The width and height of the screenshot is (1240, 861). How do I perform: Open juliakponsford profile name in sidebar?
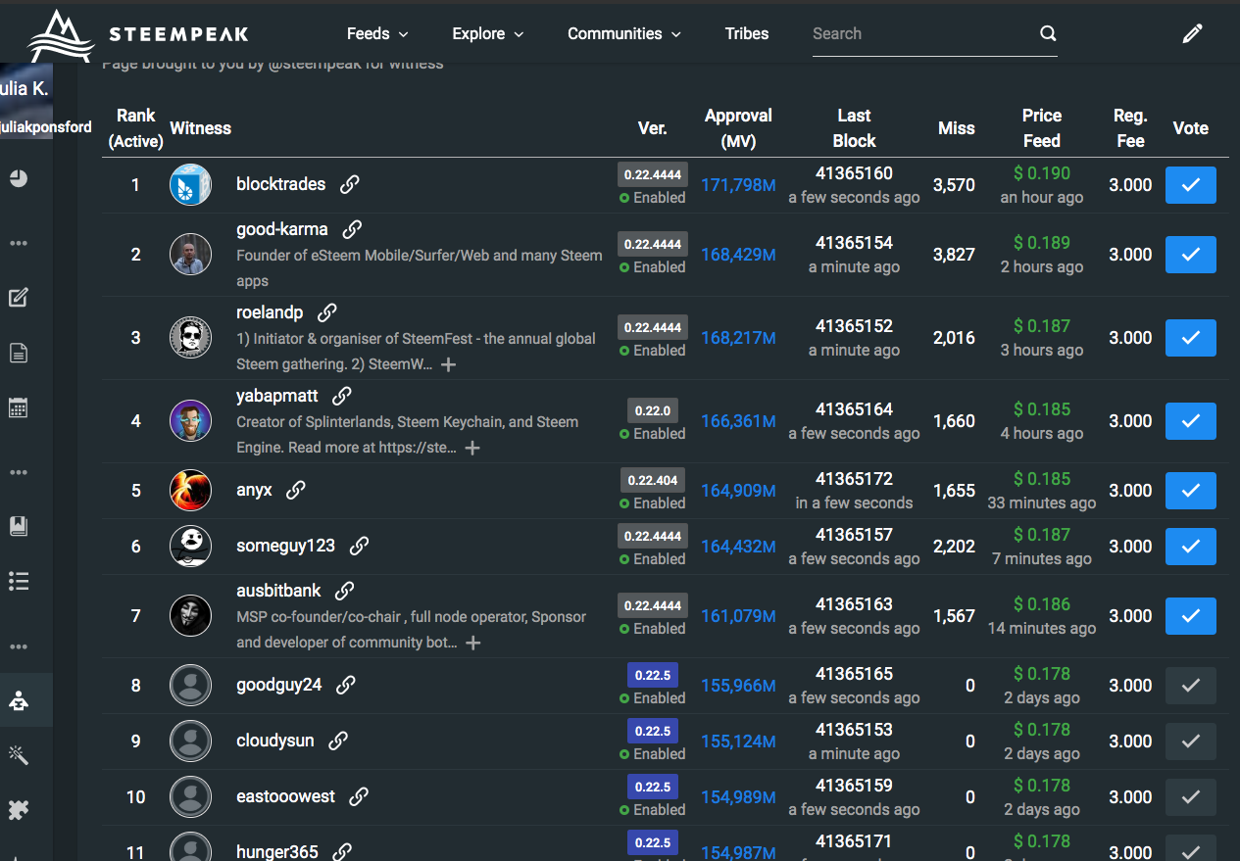45,126
